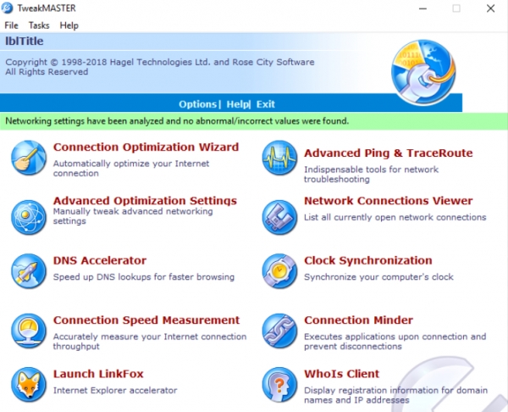Click the Connection Speed Measurement gauge icon
Screen dimensions: 508x412
(28, 331)
